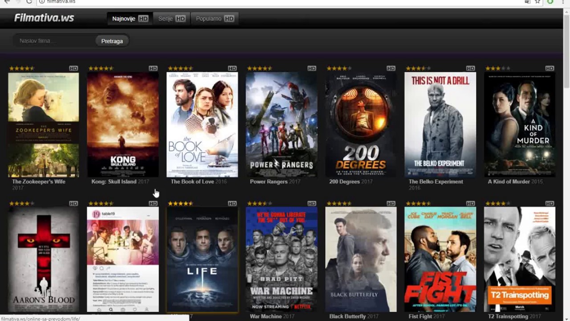Screen dimensions: 570x321
Task: Click HD badge above Aaron's Blood
Action: [x=73, y=203]
